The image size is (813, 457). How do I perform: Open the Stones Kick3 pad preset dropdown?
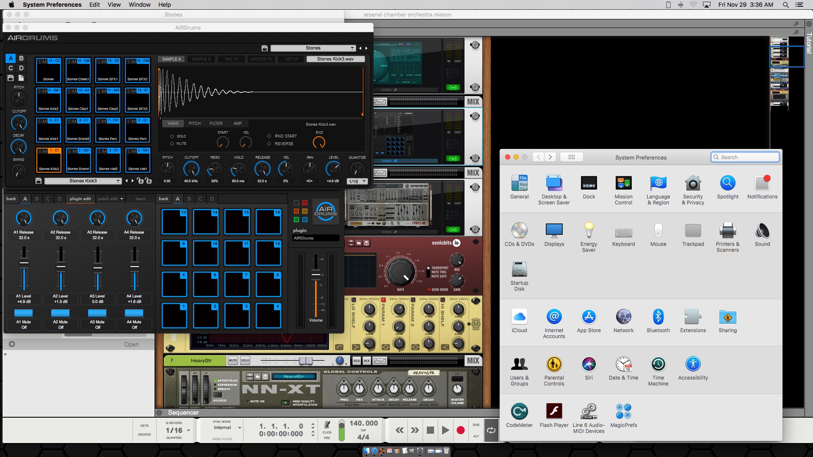[83, 181]
